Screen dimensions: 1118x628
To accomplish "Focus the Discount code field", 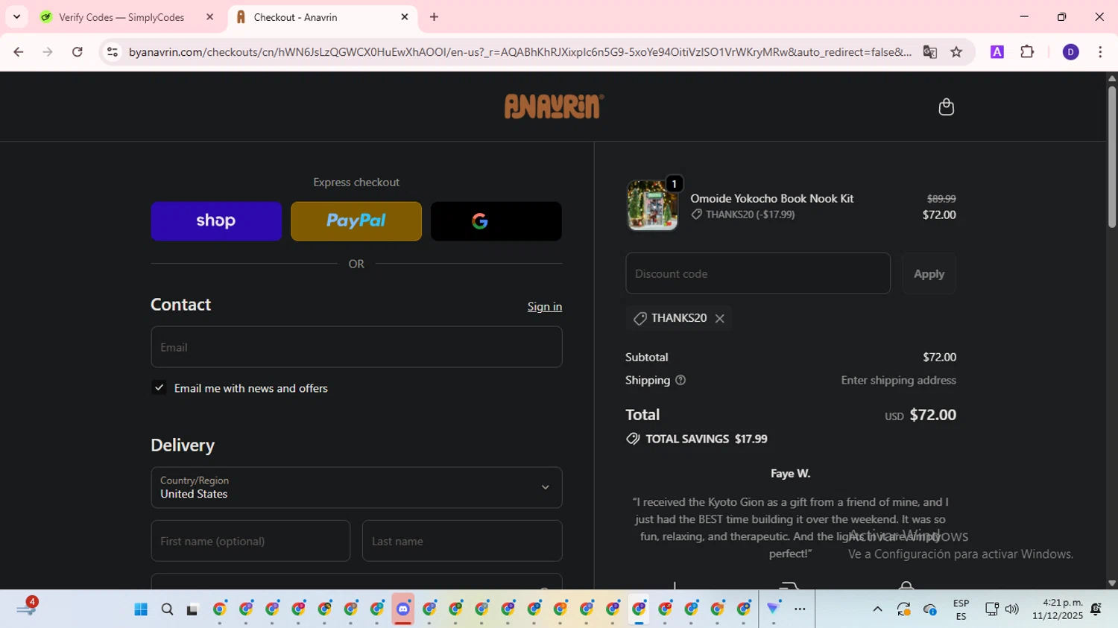I will (758, 273).
